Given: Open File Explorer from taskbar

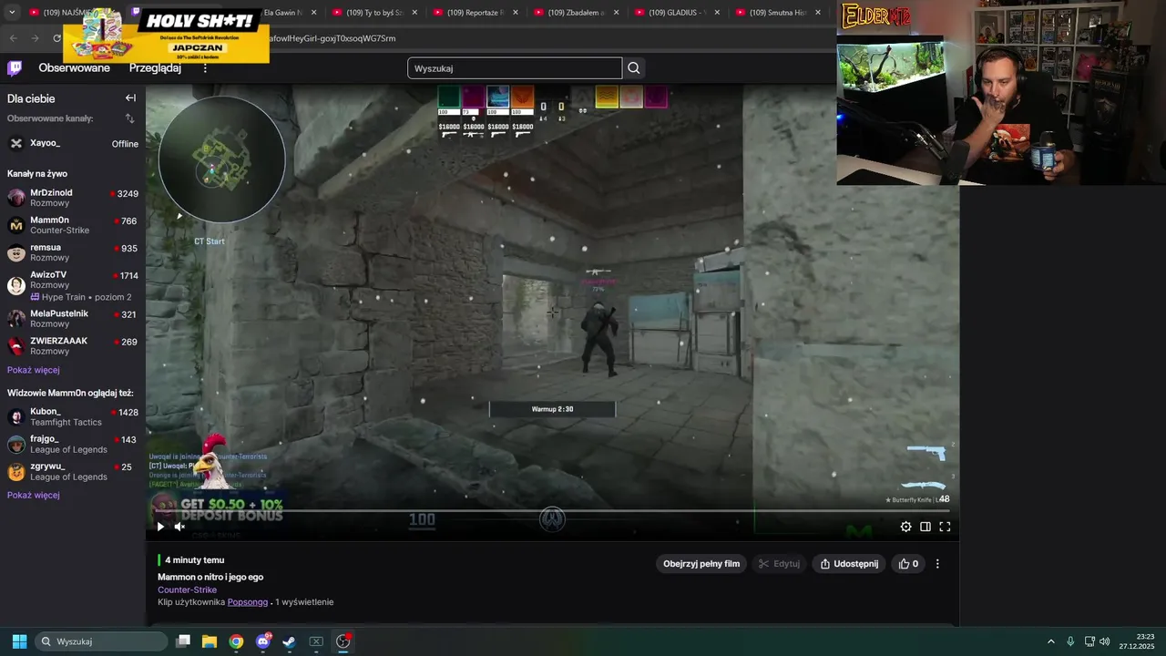Looking at the screenshot, I should 210,641.
